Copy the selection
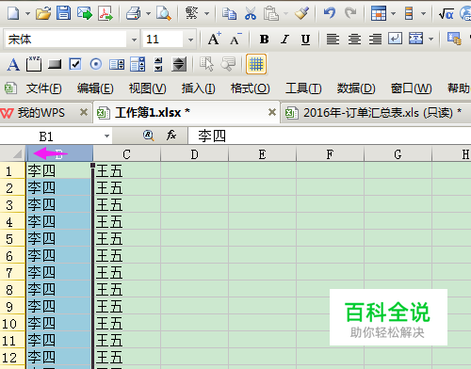 (229, 13)
